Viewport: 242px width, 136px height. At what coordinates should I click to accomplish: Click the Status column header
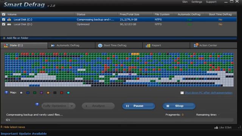(x=81, y=14)
